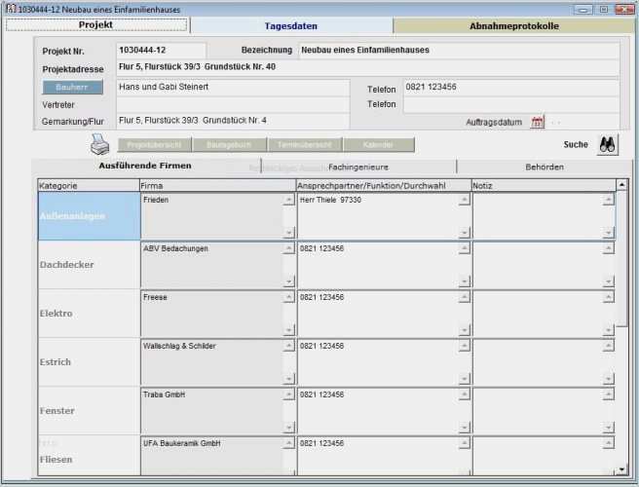The width and height of the screenshot is (639, 487).
Task: Click the table's main scroll-up arrow
Action: (621, 185)
